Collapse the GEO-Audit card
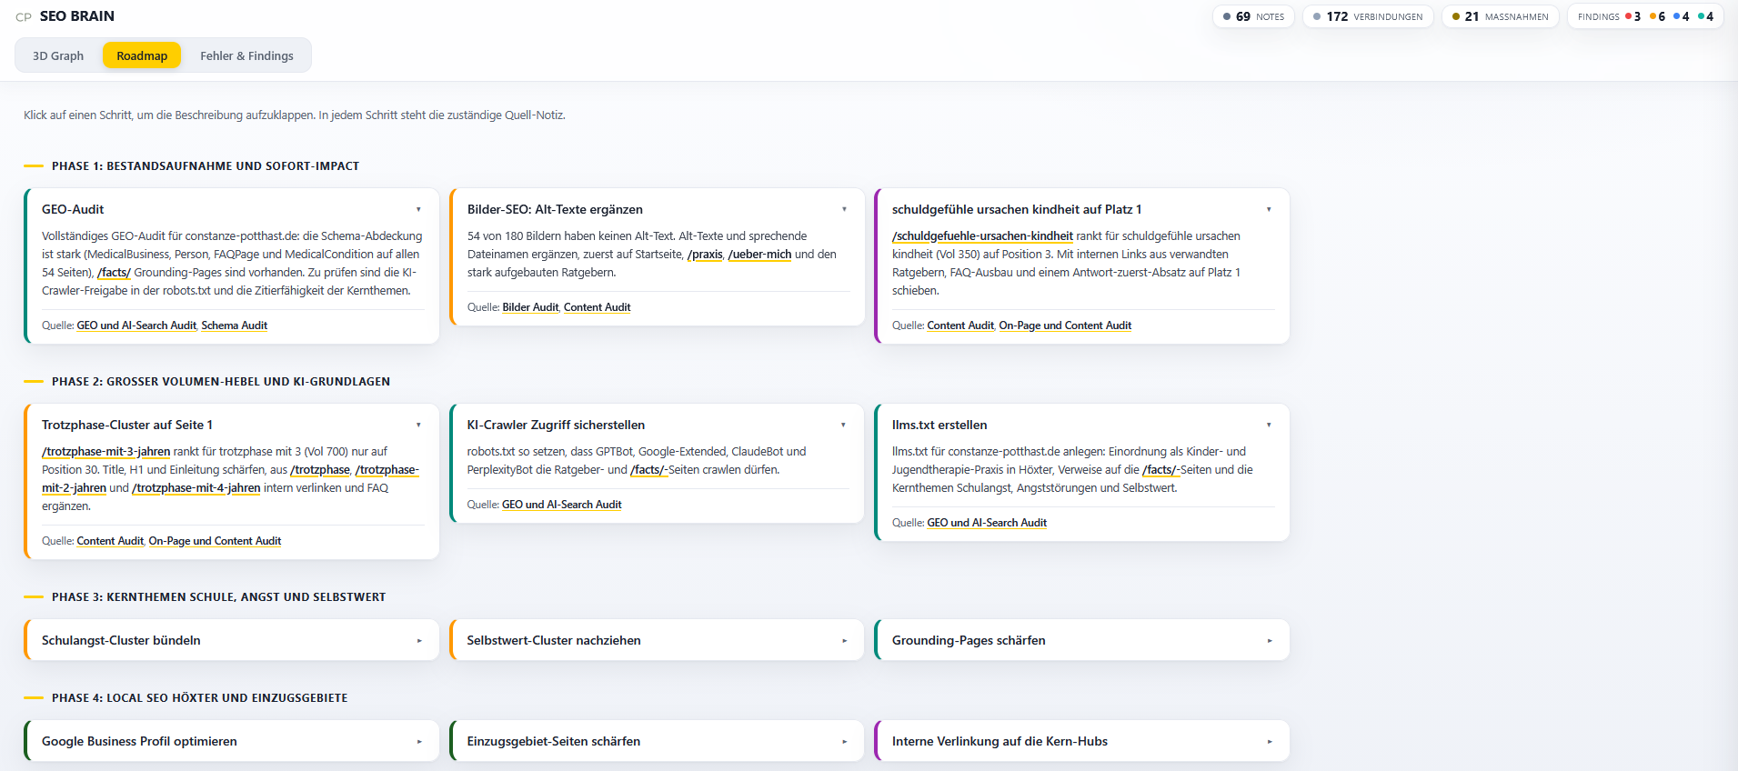 (x=418, y=209)
